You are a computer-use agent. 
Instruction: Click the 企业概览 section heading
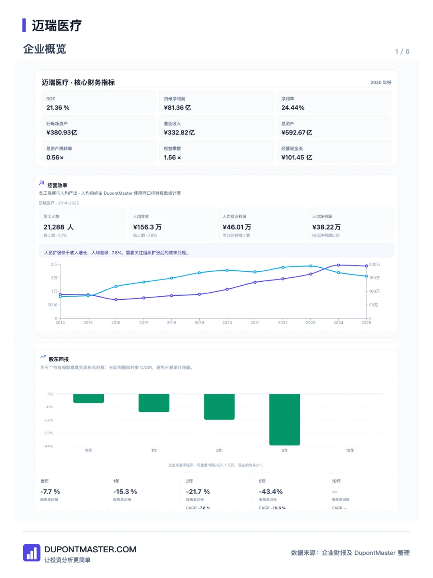coord(45,49)
